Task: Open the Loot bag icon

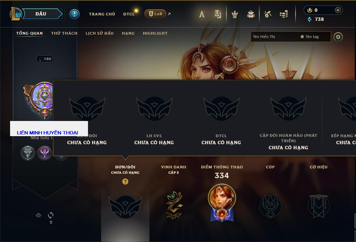Action: pos(251,14)
